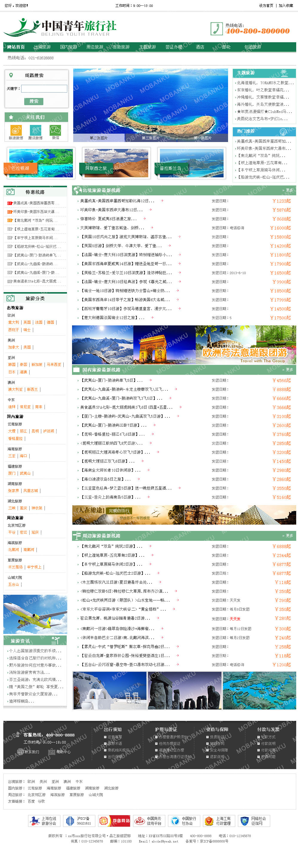Open 惊喜特价 夏威夷6日浪漫之旅 route

tap(108, 219)
